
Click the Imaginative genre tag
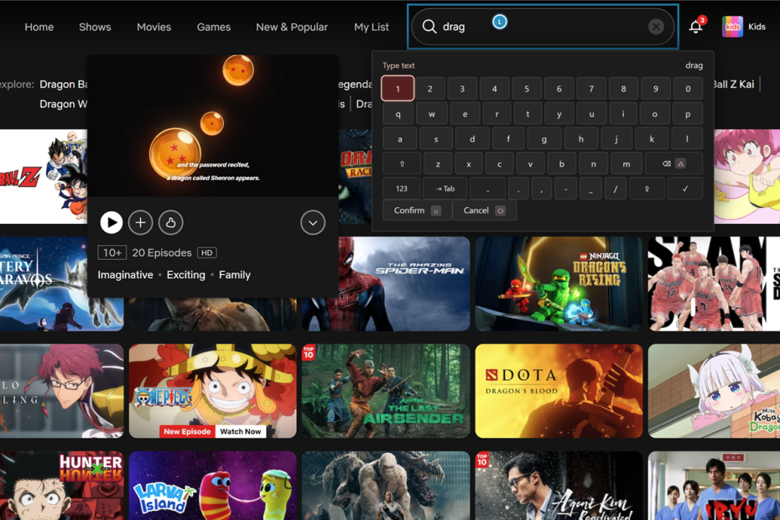[x=125, y=275]
